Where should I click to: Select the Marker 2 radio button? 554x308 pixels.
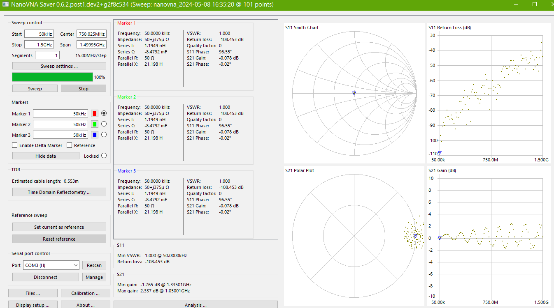[x=104, y=124]
